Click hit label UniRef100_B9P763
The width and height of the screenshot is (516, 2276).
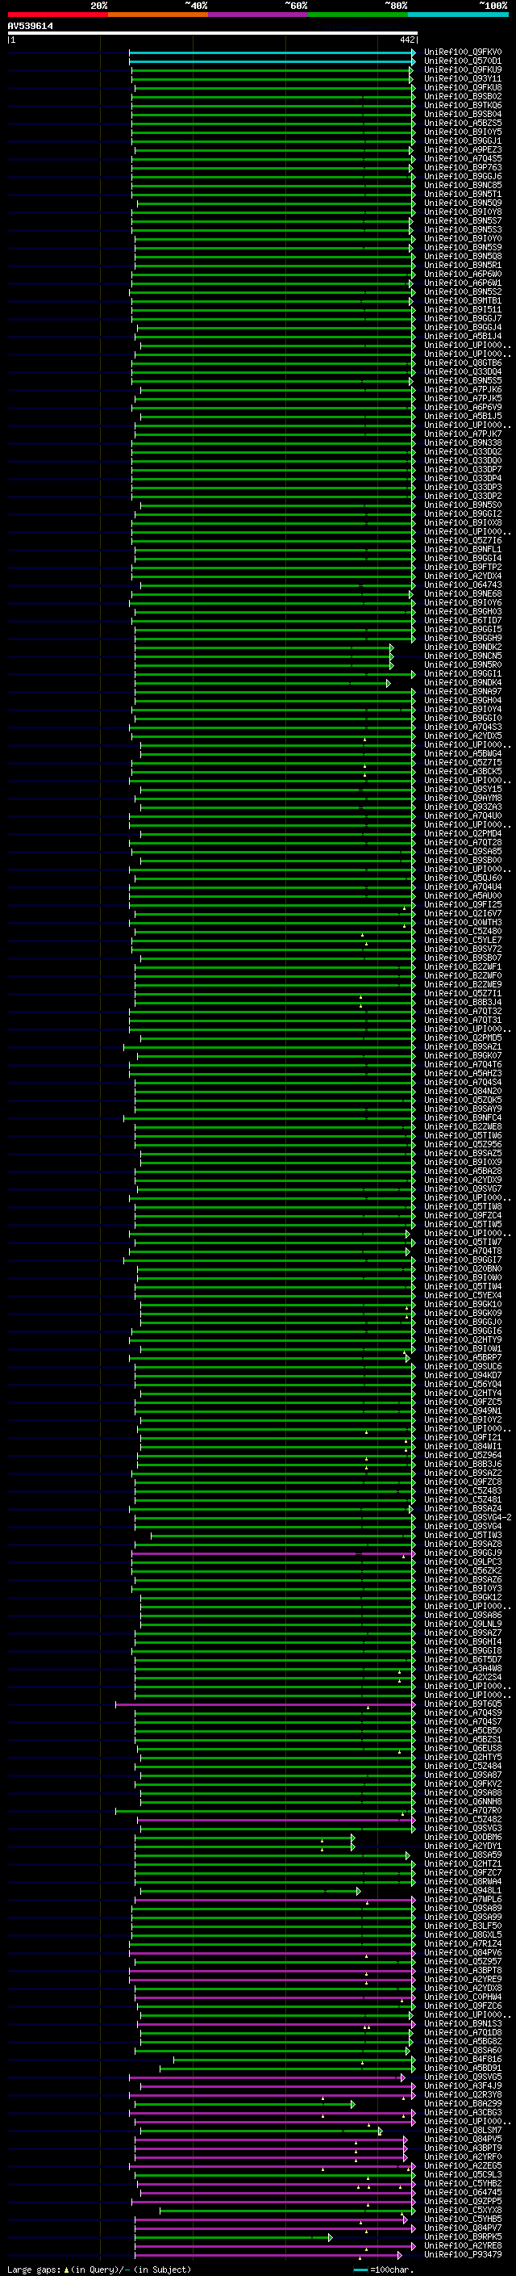(463, 167)
